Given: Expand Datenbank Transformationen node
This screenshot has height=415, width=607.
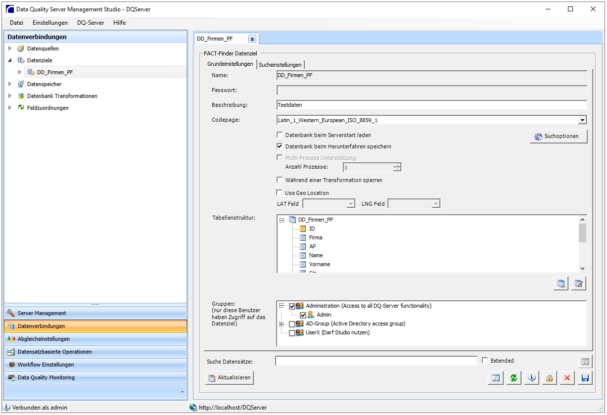Looking at the screenshot, I should pos(10,96).
